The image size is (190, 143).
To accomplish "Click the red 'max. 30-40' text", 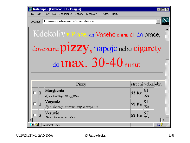I will (92, 63).
